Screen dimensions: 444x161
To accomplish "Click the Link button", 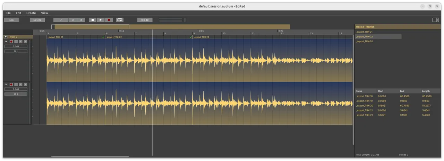I will (x=11, y=20).
